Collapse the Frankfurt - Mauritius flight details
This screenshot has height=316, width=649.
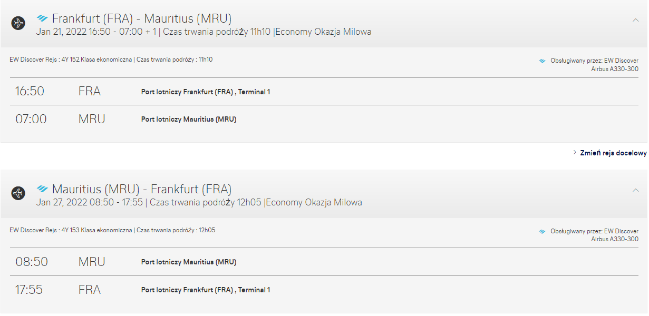click(636, 20)
